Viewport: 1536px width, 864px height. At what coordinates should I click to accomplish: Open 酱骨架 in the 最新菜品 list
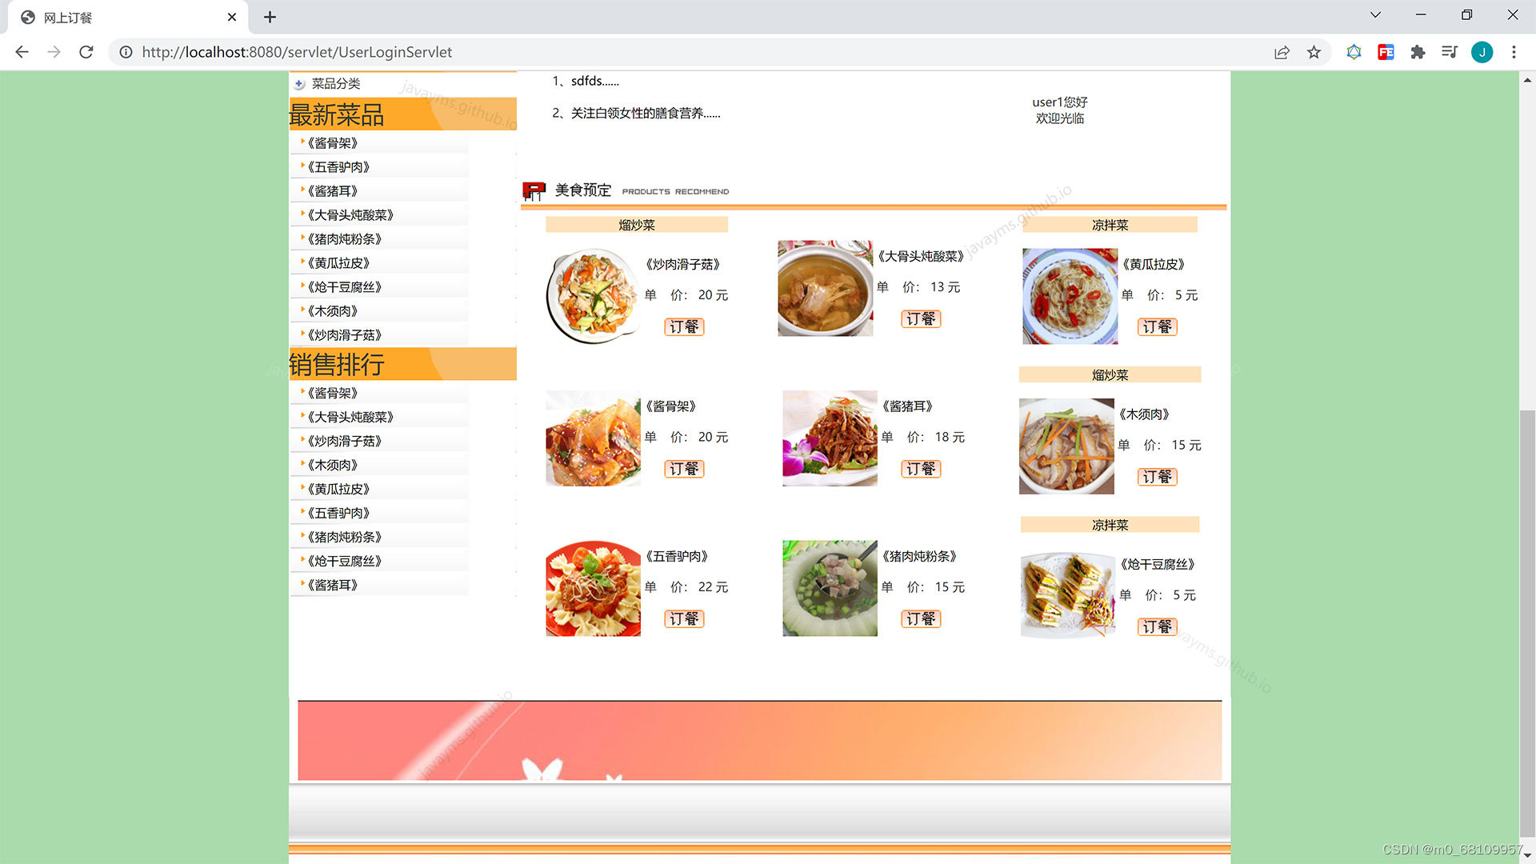[x=333, y=143]
